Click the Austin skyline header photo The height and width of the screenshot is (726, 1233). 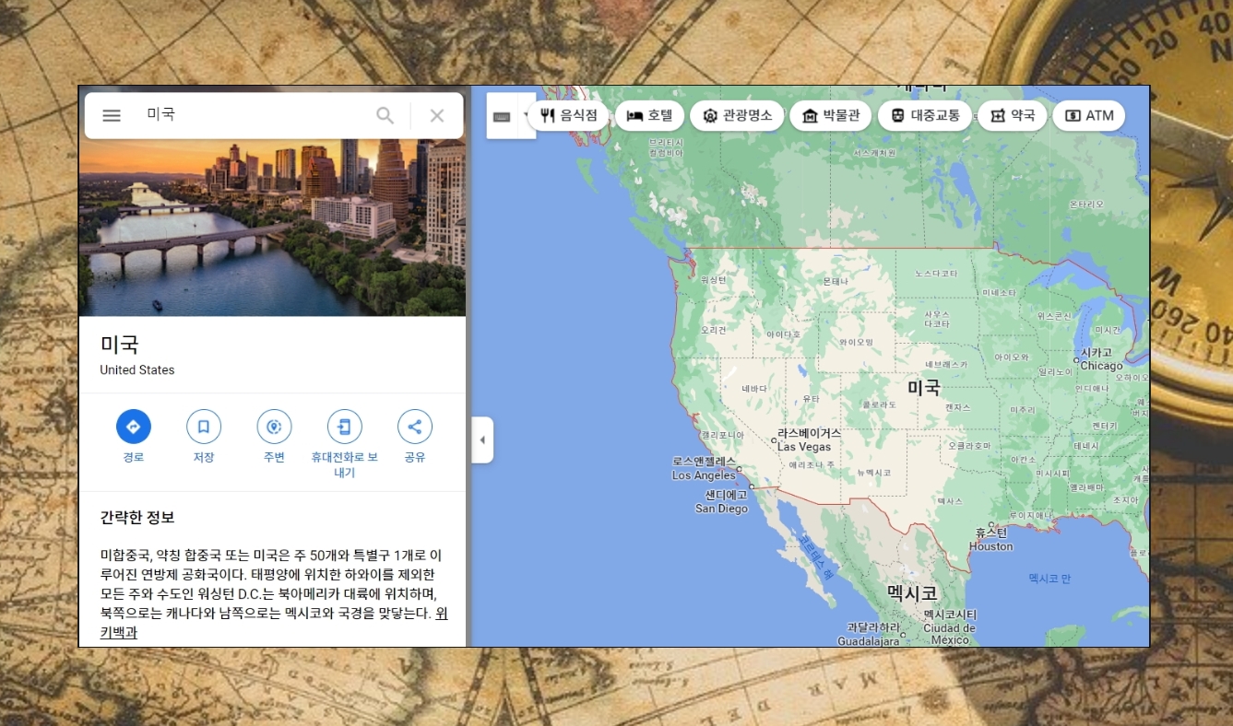click(x=272, y=228)
